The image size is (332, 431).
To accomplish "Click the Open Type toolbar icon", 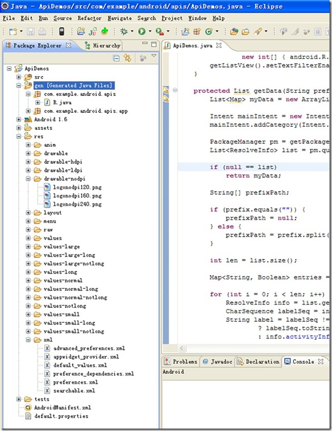I will click(234, 32).
